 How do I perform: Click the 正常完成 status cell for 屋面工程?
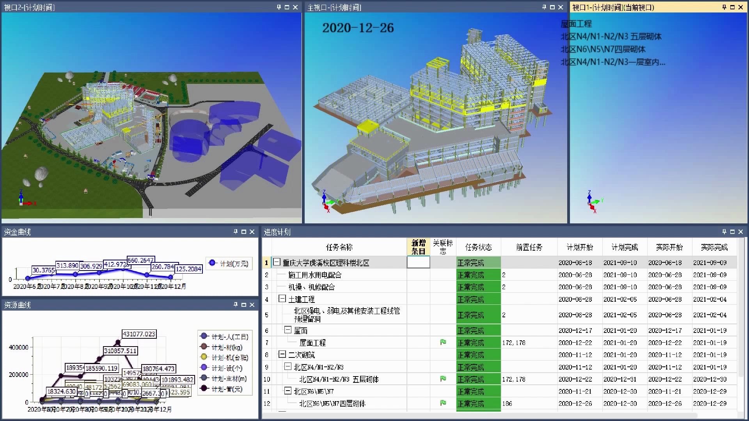[478, 343]
